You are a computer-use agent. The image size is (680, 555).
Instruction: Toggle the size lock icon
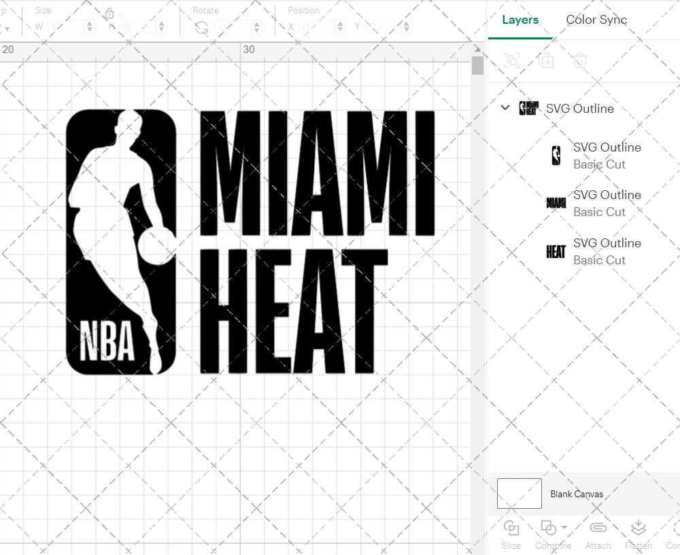(x=109, y=14)
